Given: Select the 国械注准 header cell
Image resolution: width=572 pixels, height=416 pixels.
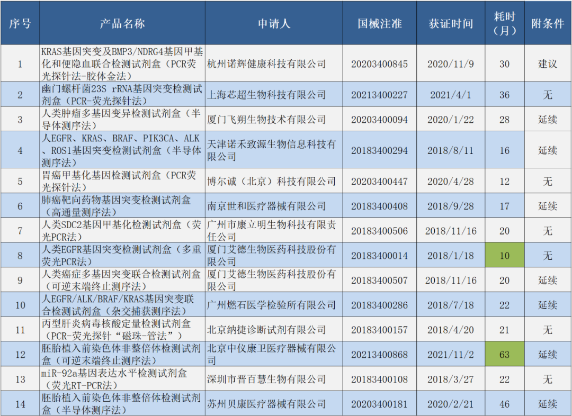Looking at the screenshot, I should (379, 24).
